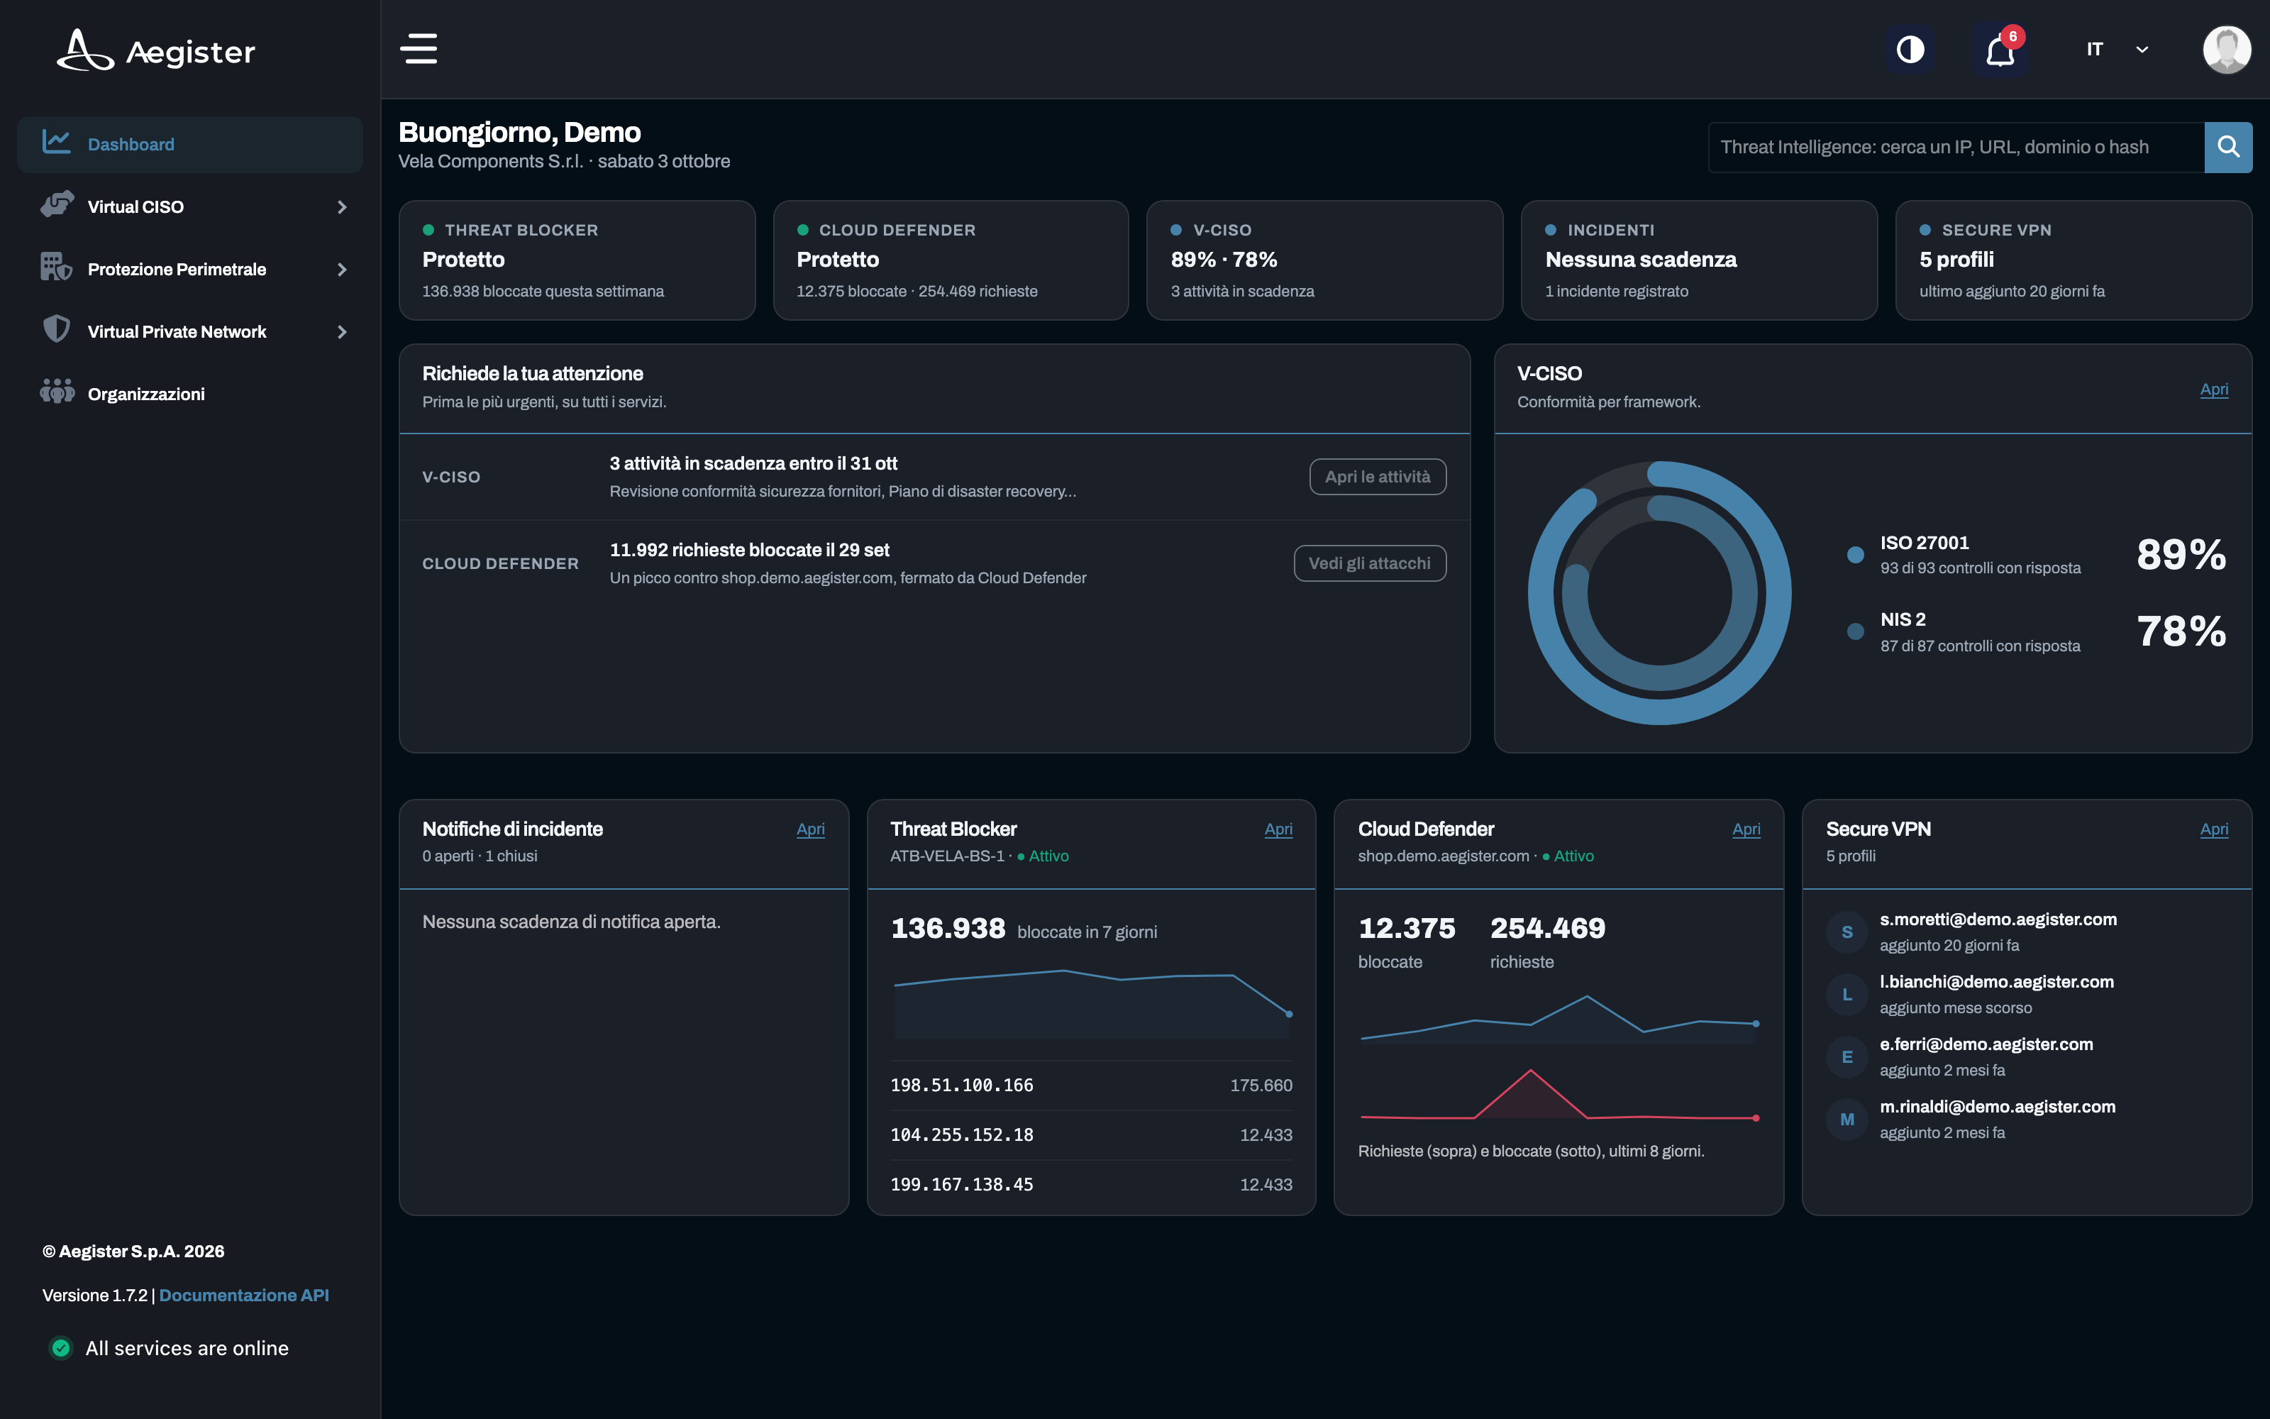Click the M avatar for m.rinaldi
Image resolution: width=2270 pixels, height=1419 pixels.
1846,1120
